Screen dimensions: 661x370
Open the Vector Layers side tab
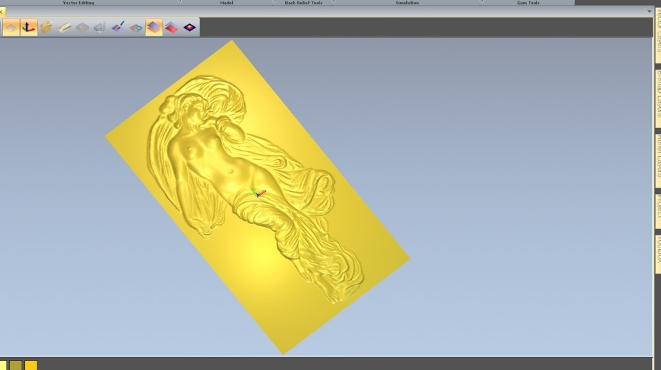[x=658, y=35]
